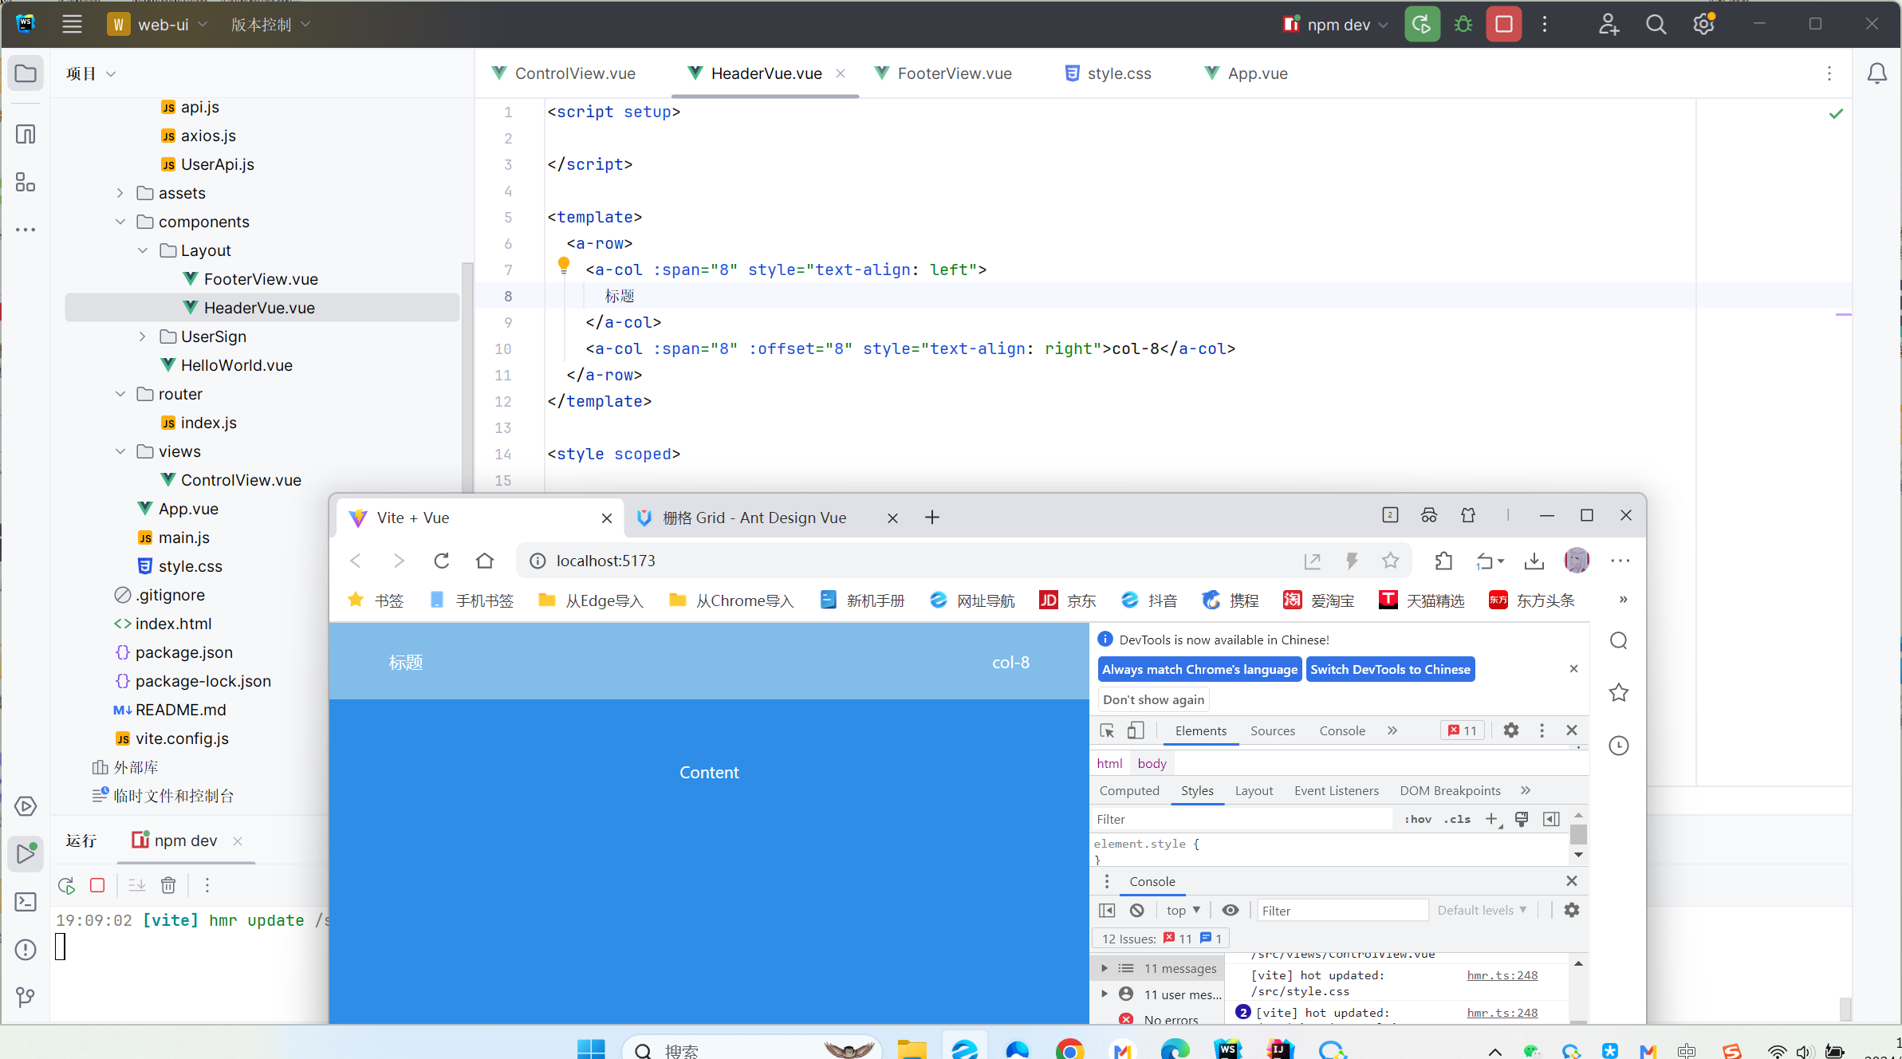Click the Styles pane Filter field
The image size is (1902, 1059).
click(x=1242, y=819)
